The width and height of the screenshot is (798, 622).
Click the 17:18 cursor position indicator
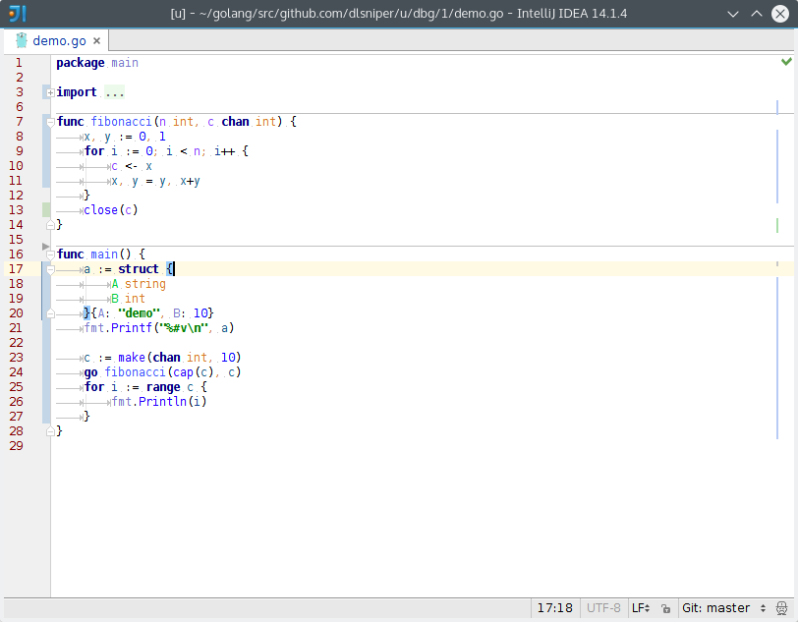pos(554,608)
